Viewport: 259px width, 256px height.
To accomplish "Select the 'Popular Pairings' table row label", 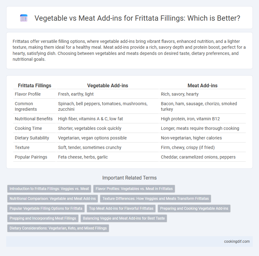I will [31, 157].
